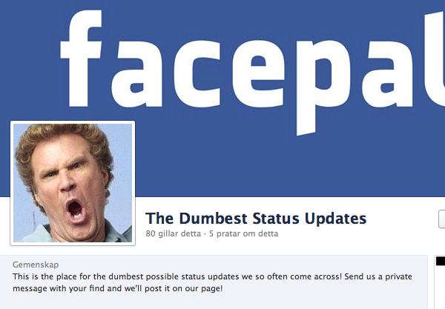Viewport: 445px width, 309px height.
Task: Open the page profile picture thumbnail
Action: (73, 183)
